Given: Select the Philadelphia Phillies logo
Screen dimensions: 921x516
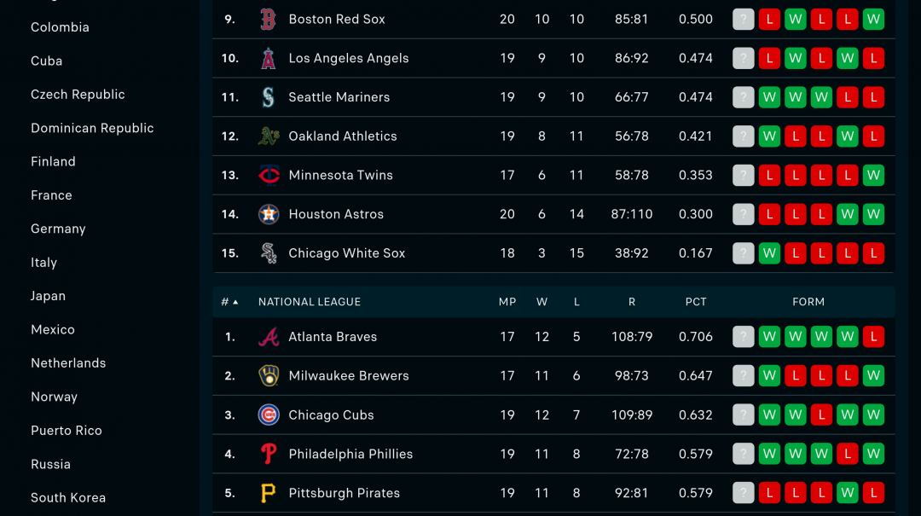Looking at the screenshot, I should [x=269, y=454].
